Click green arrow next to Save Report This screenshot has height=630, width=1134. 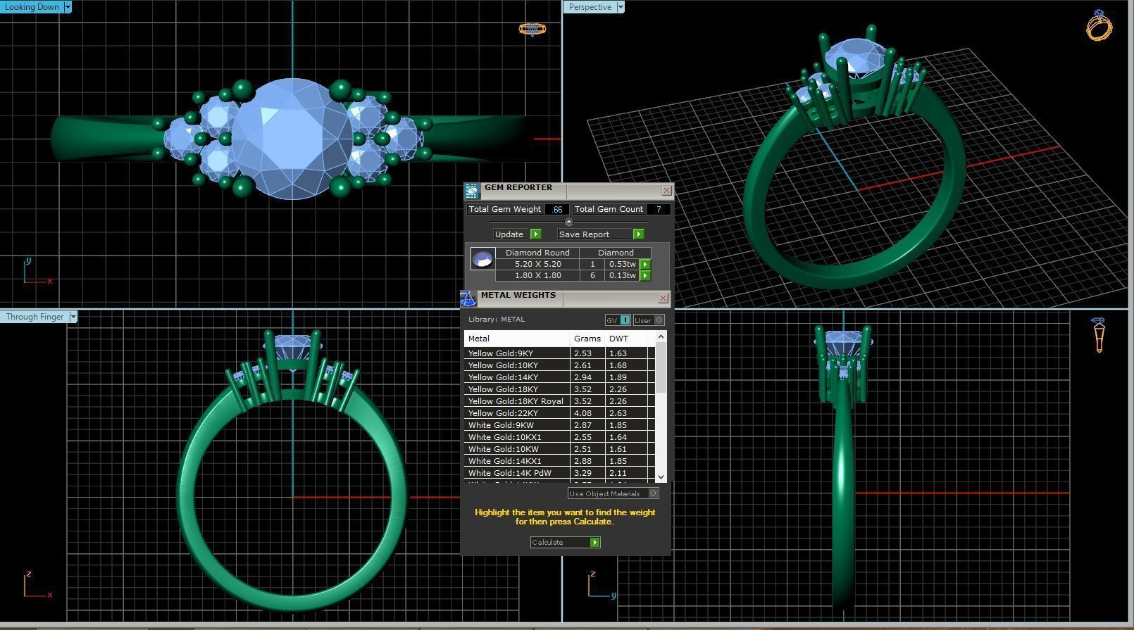(x=638, y=234)
